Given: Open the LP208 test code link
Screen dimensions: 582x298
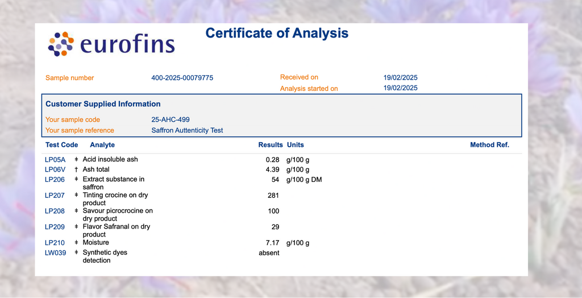Looking at the screenshot, I should 55,211.
